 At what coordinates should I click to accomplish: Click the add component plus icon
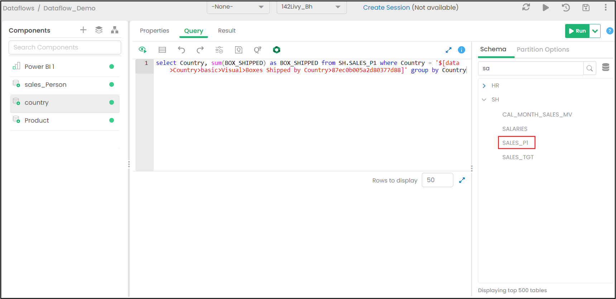tap(83, 30)
